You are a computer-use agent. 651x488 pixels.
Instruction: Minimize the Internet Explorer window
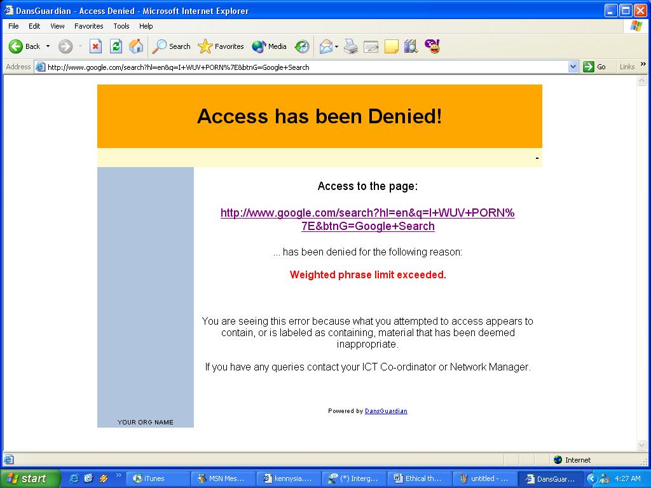coord(610,10)
